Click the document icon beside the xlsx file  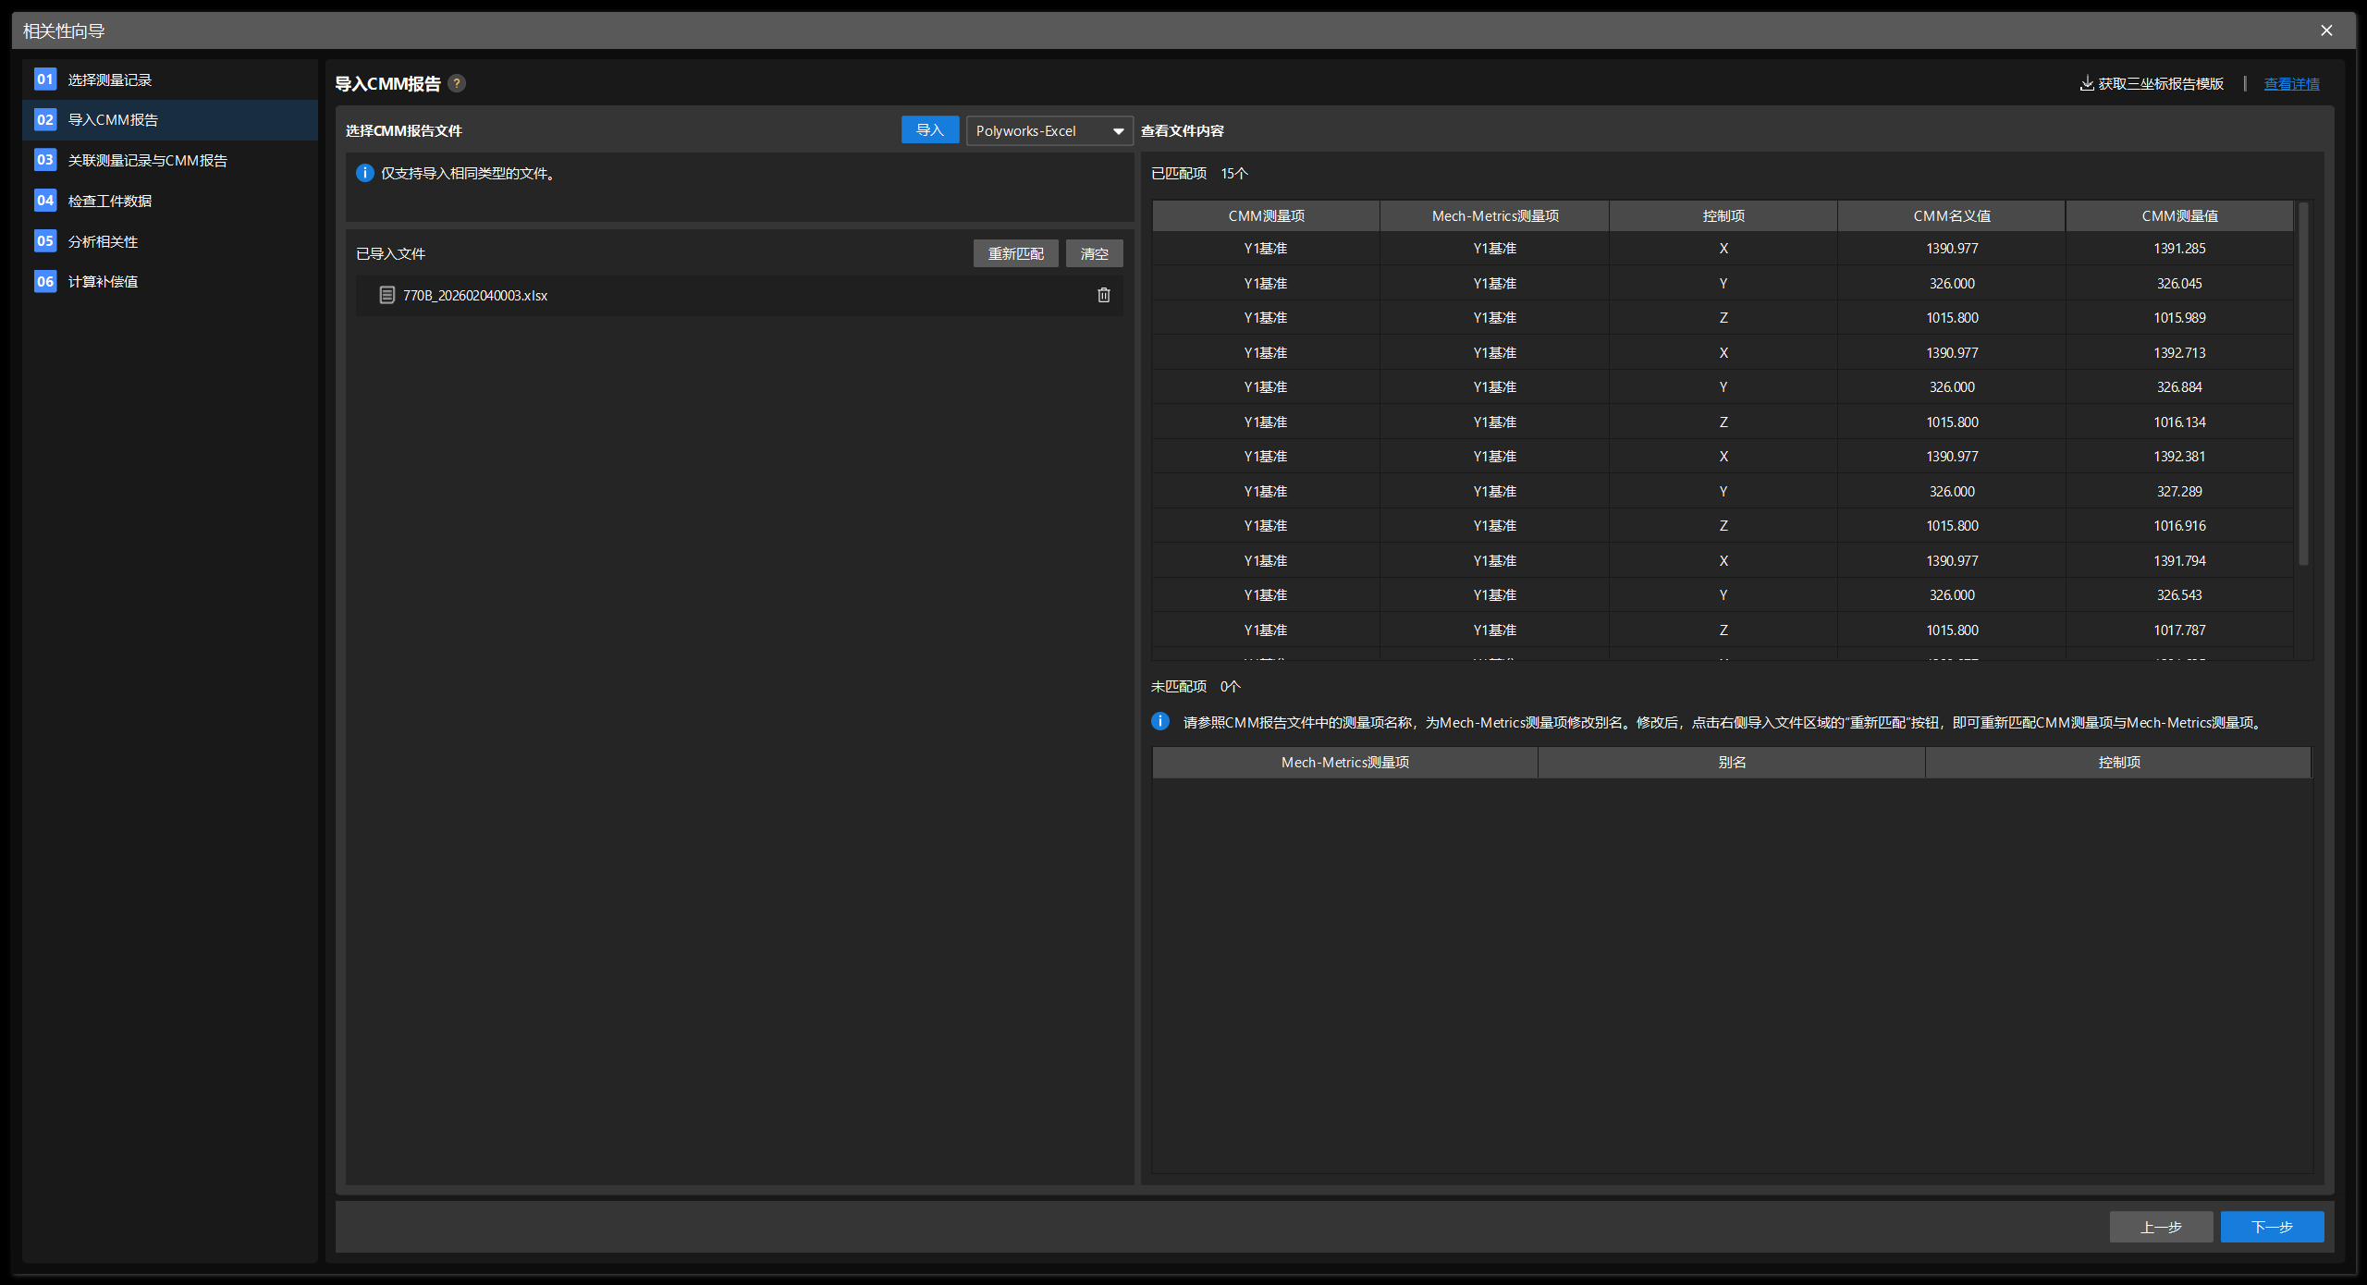point(386,295)
